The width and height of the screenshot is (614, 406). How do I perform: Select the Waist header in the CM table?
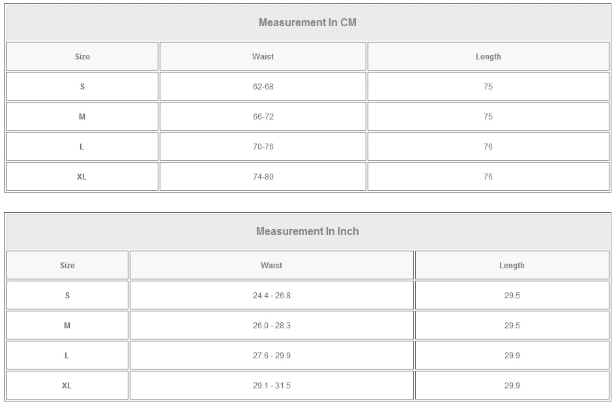tap(263, 57)
